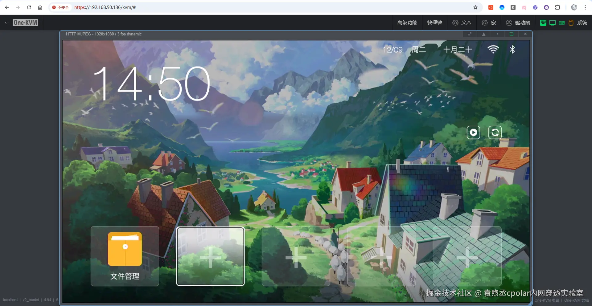Open the 宏 macro menu

489,22
